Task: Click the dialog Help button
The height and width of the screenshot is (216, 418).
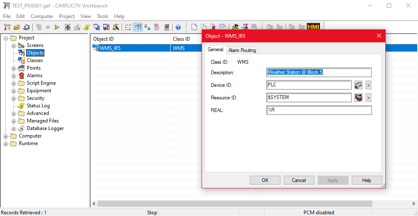Action: pyautogui.click(x=367, y=180)
